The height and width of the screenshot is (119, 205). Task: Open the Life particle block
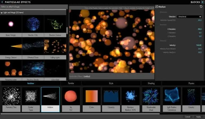(71, 99)
